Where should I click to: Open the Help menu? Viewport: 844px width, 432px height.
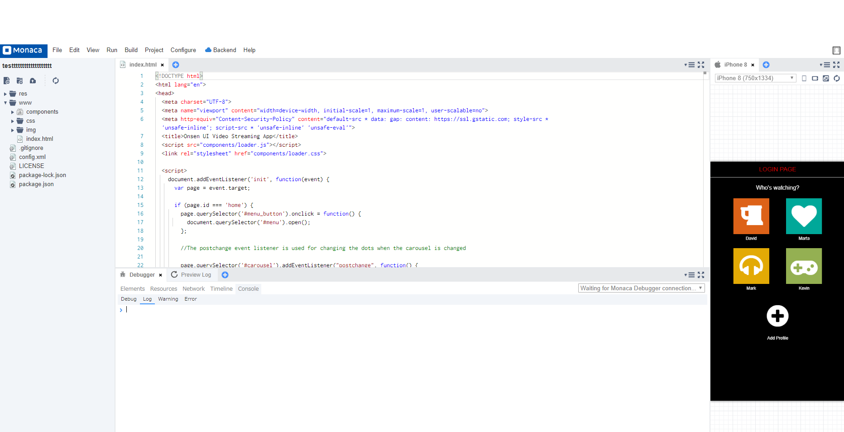(x=249, y=50)
